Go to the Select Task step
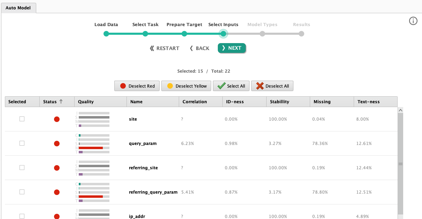This screenshot has width=422, height=219. coord(145,34)
